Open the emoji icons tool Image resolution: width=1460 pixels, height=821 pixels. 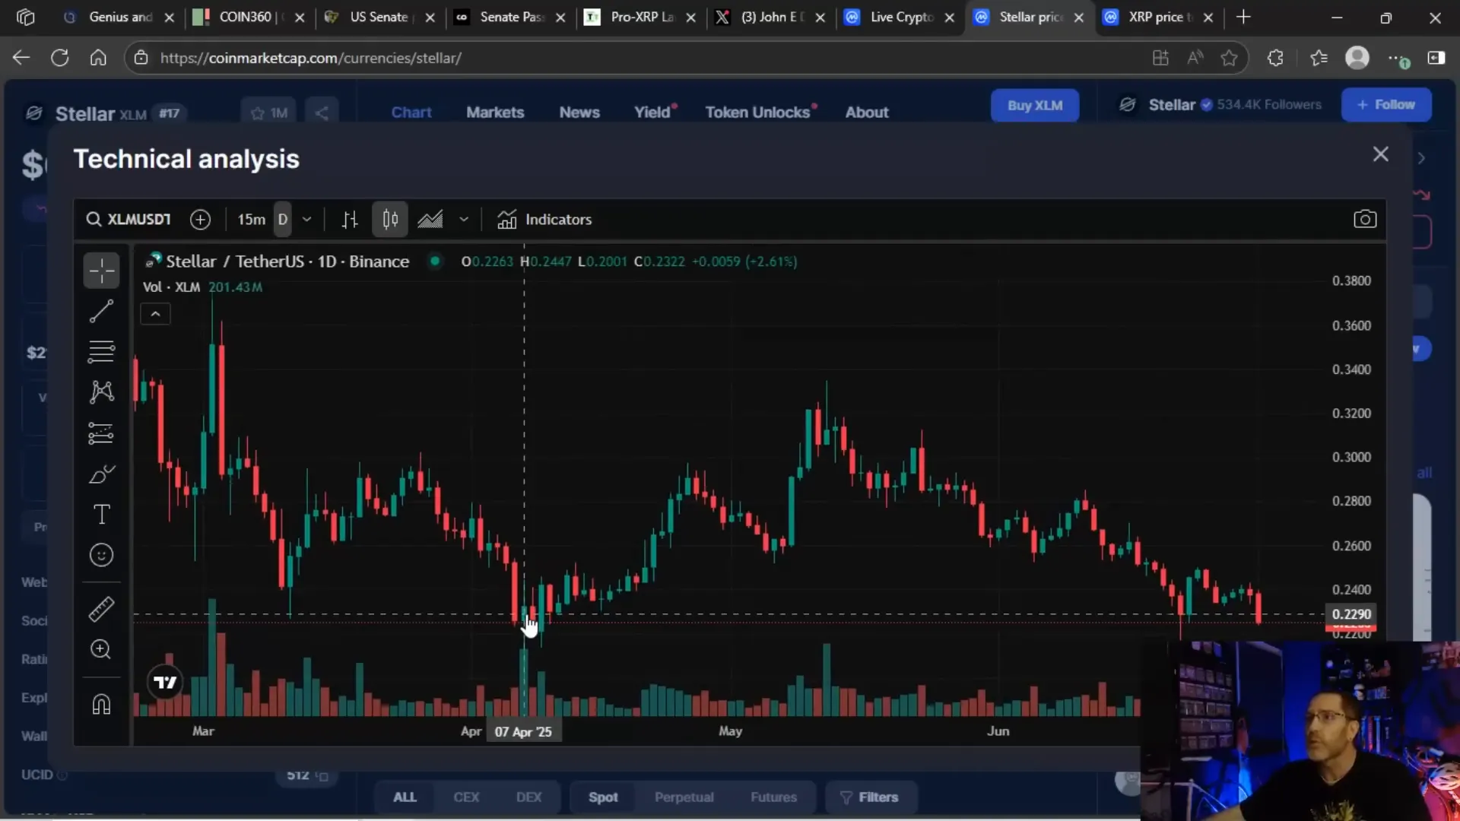point(101,556)
